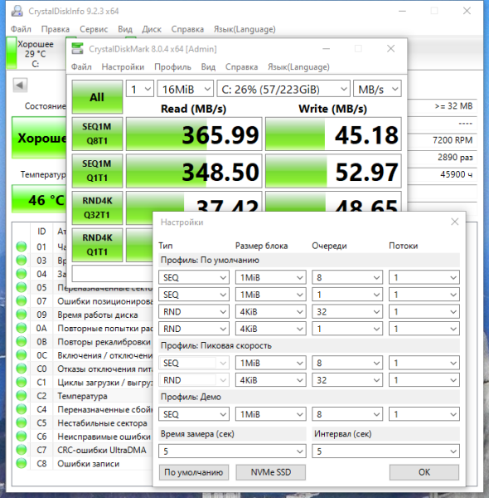Select the C5 Нестабильные сектора row

click(x=84, y=423)
